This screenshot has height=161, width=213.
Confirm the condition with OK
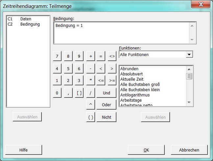(x=146, y=150)
